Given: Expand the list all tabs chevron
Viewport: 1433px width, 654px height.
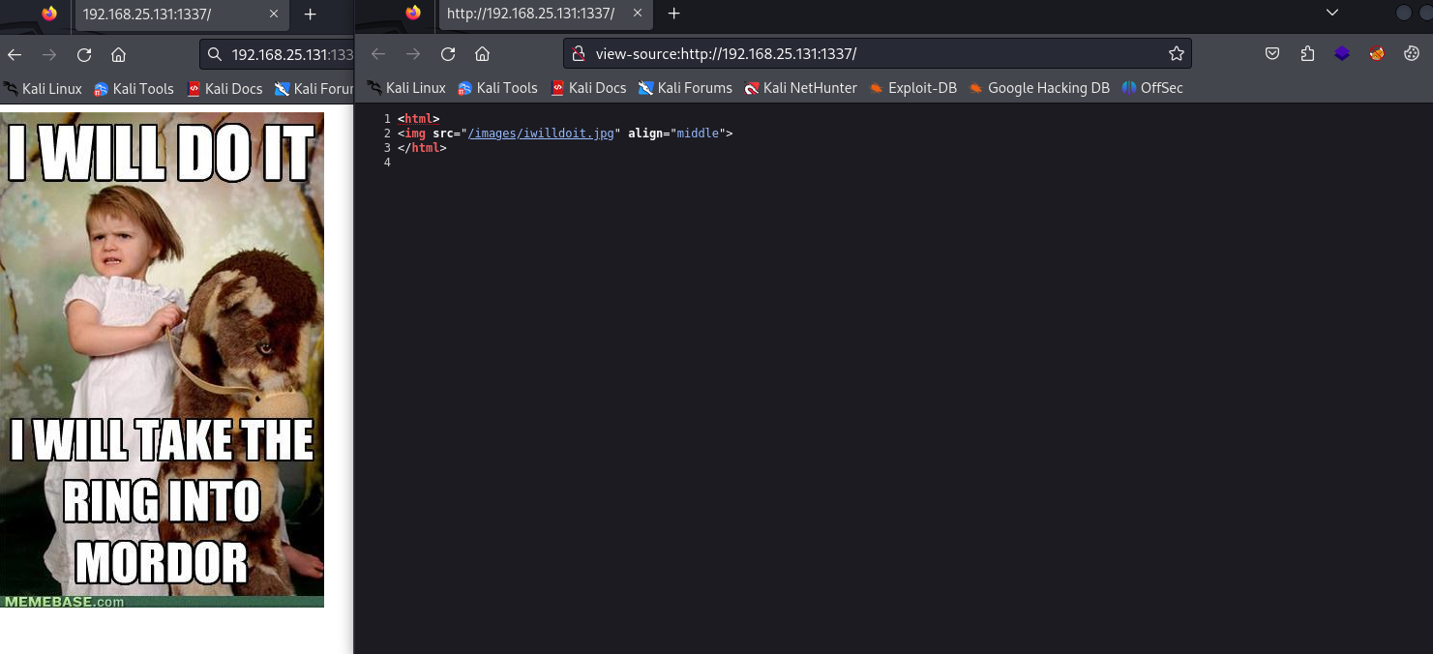Looking at the screenshot, I should coord(1332,13).
